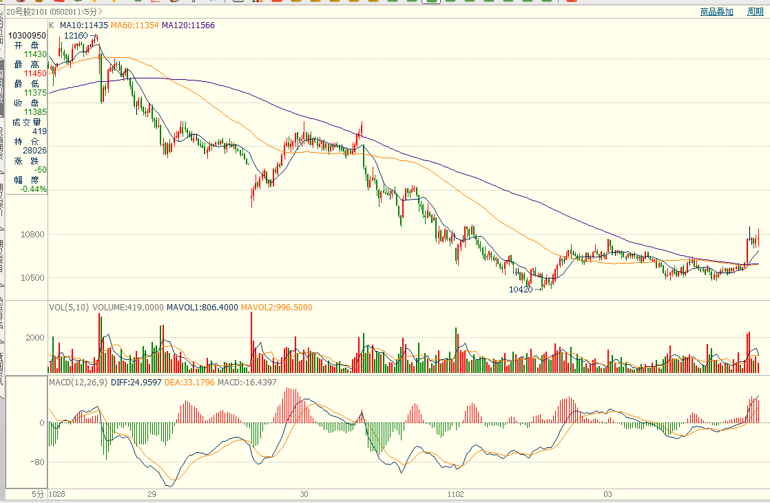
Task: Click the 30 date on time axis
Action: pyautogui.click(x=304, y=494)
